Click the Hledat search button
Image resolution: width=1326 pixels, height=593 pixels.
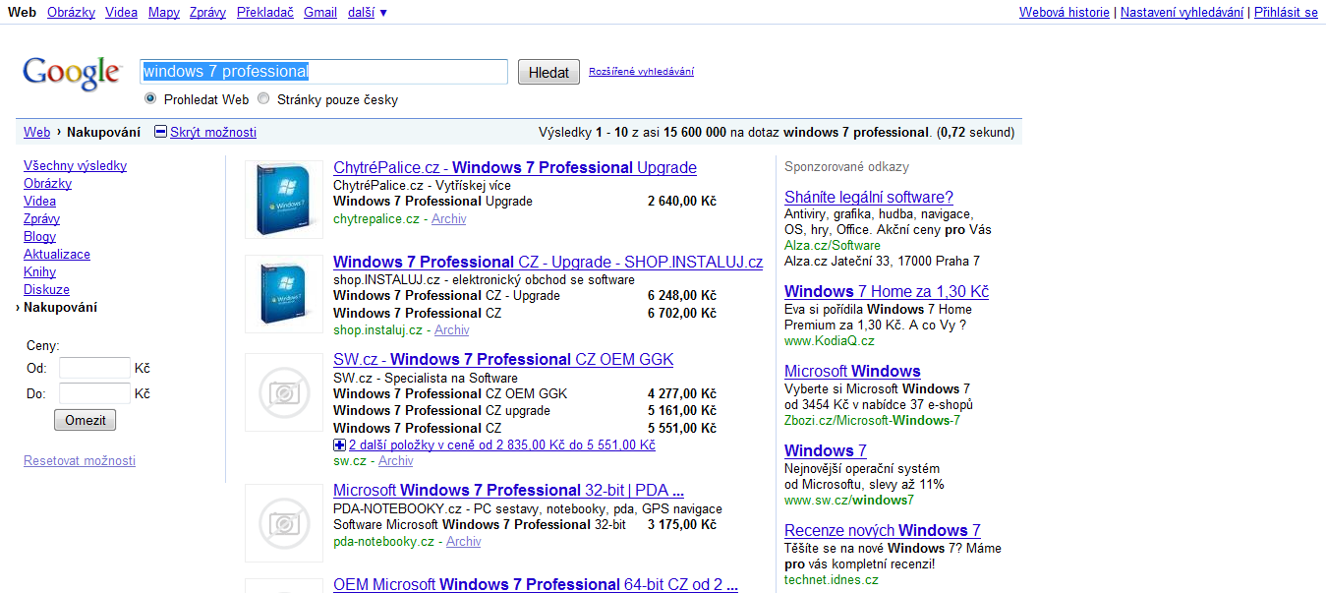548,72
